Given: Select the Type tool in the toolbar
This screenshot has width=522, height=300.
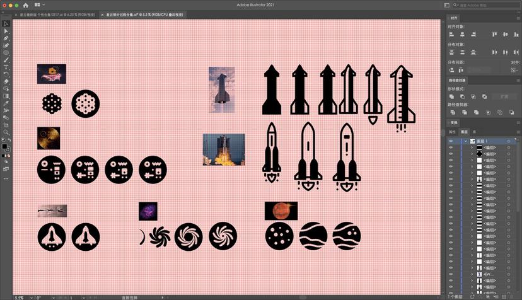Looking at the screenshot, I should [x=6, y=67].
